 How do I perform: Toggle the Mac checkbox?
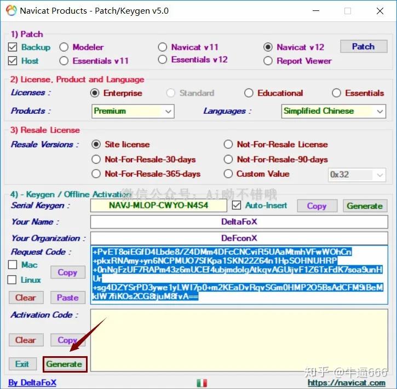(x=13, y=265)
